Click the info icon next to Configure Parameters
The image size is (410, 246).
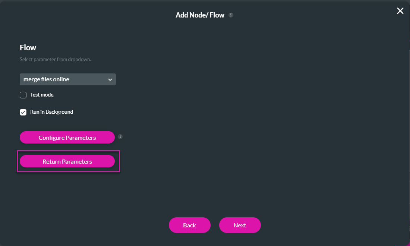[120, 137]
